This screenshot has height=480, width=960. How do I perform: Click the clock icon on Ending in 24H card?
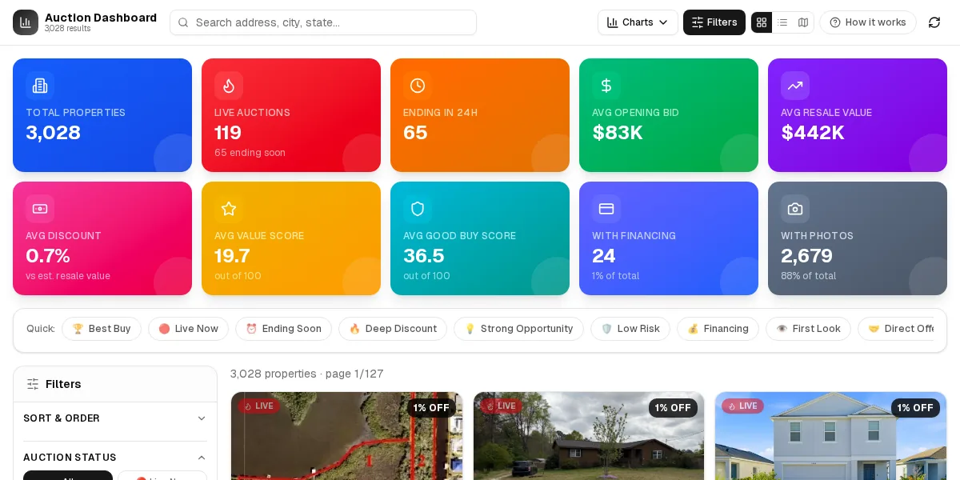click(x=418, y=86)
